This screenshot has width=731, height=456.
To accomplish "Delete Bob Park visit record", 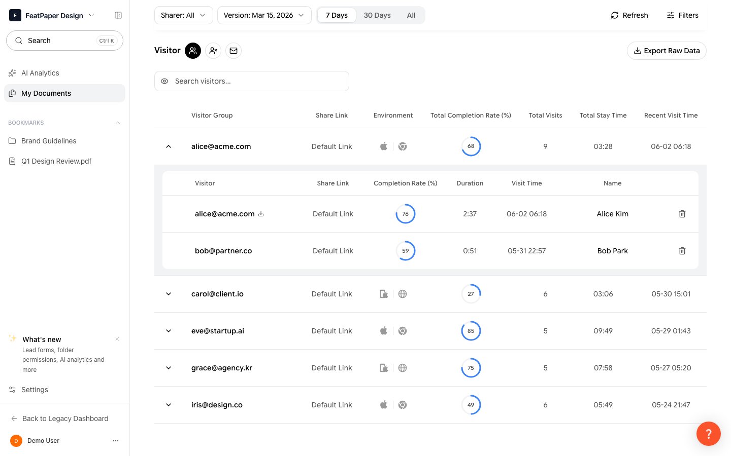I will [x=682, y=251].
